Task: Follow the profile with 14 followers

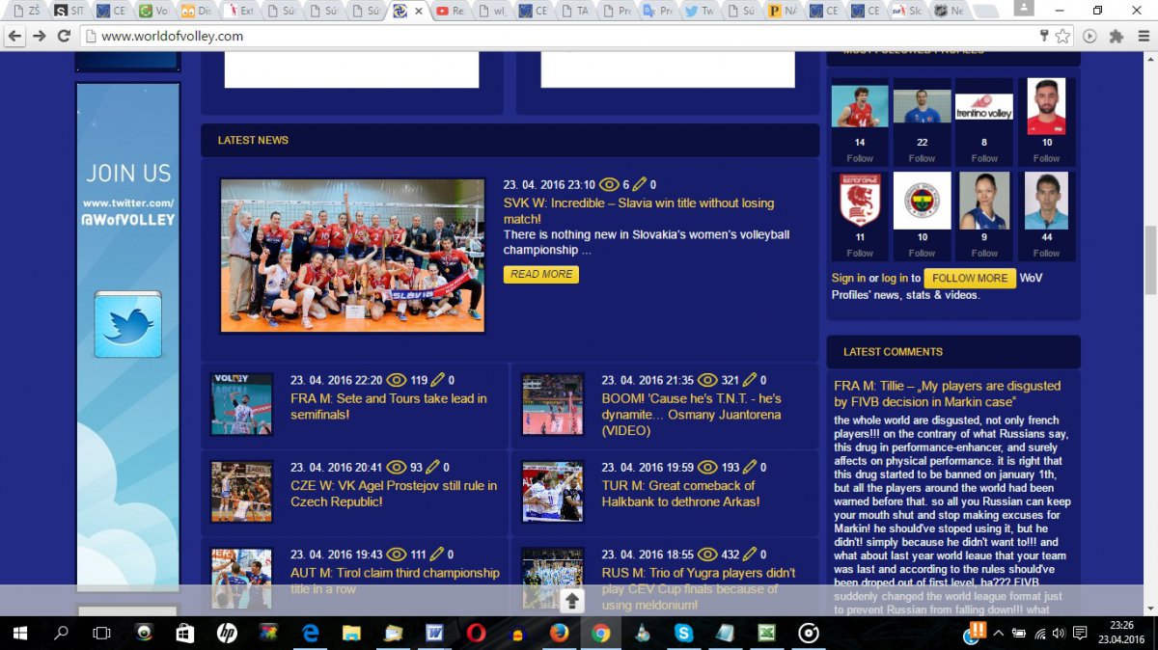Action: click(860, 158)
